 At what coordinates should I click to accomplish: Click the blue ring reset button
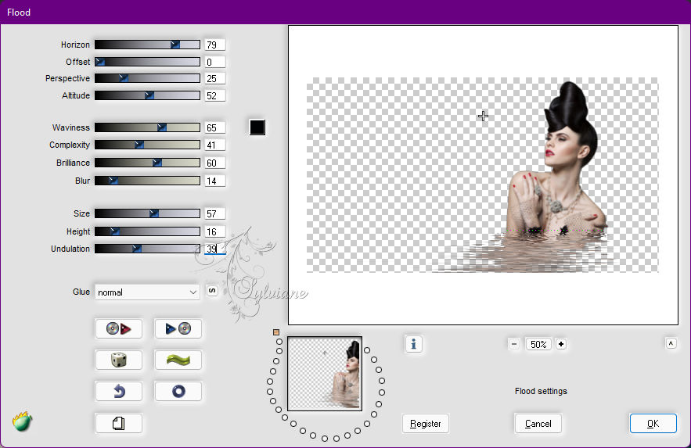178,391
